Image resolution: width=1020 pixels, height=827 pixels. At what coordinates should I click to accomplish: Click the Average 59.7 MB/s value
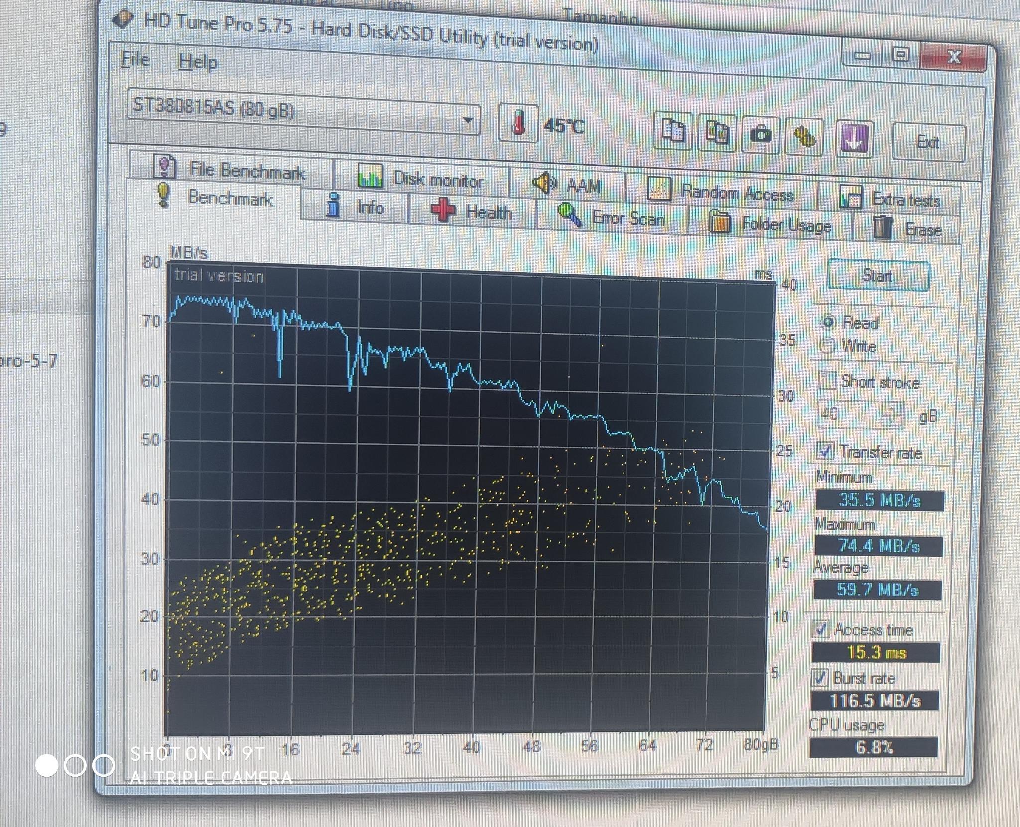pyautogui.click(x=877, y=590)
